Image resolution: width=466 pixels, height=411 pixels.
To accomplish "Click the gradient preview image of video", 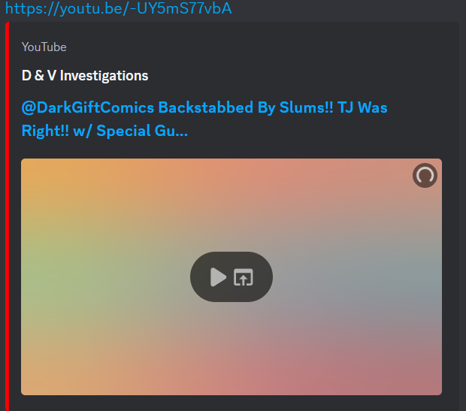I will 231,277.
